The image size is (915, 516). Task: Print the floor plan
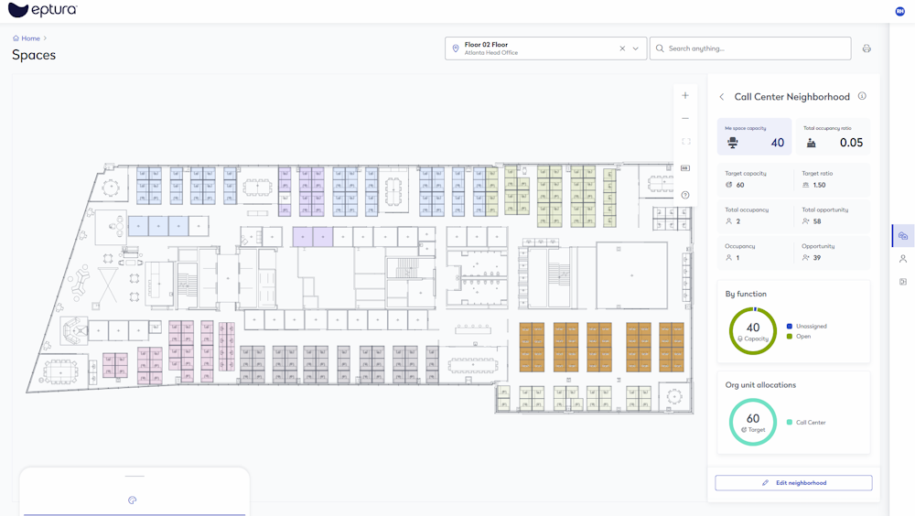(x=867, y=48)
